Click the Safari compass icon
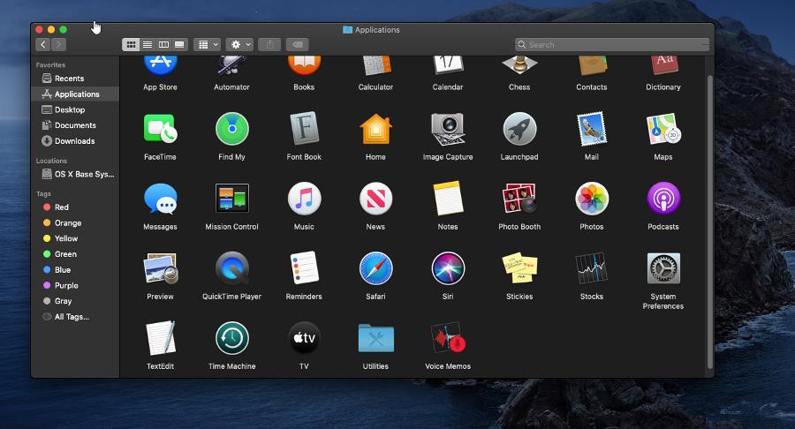Screen dimensions: 795x429 (375, 268)
